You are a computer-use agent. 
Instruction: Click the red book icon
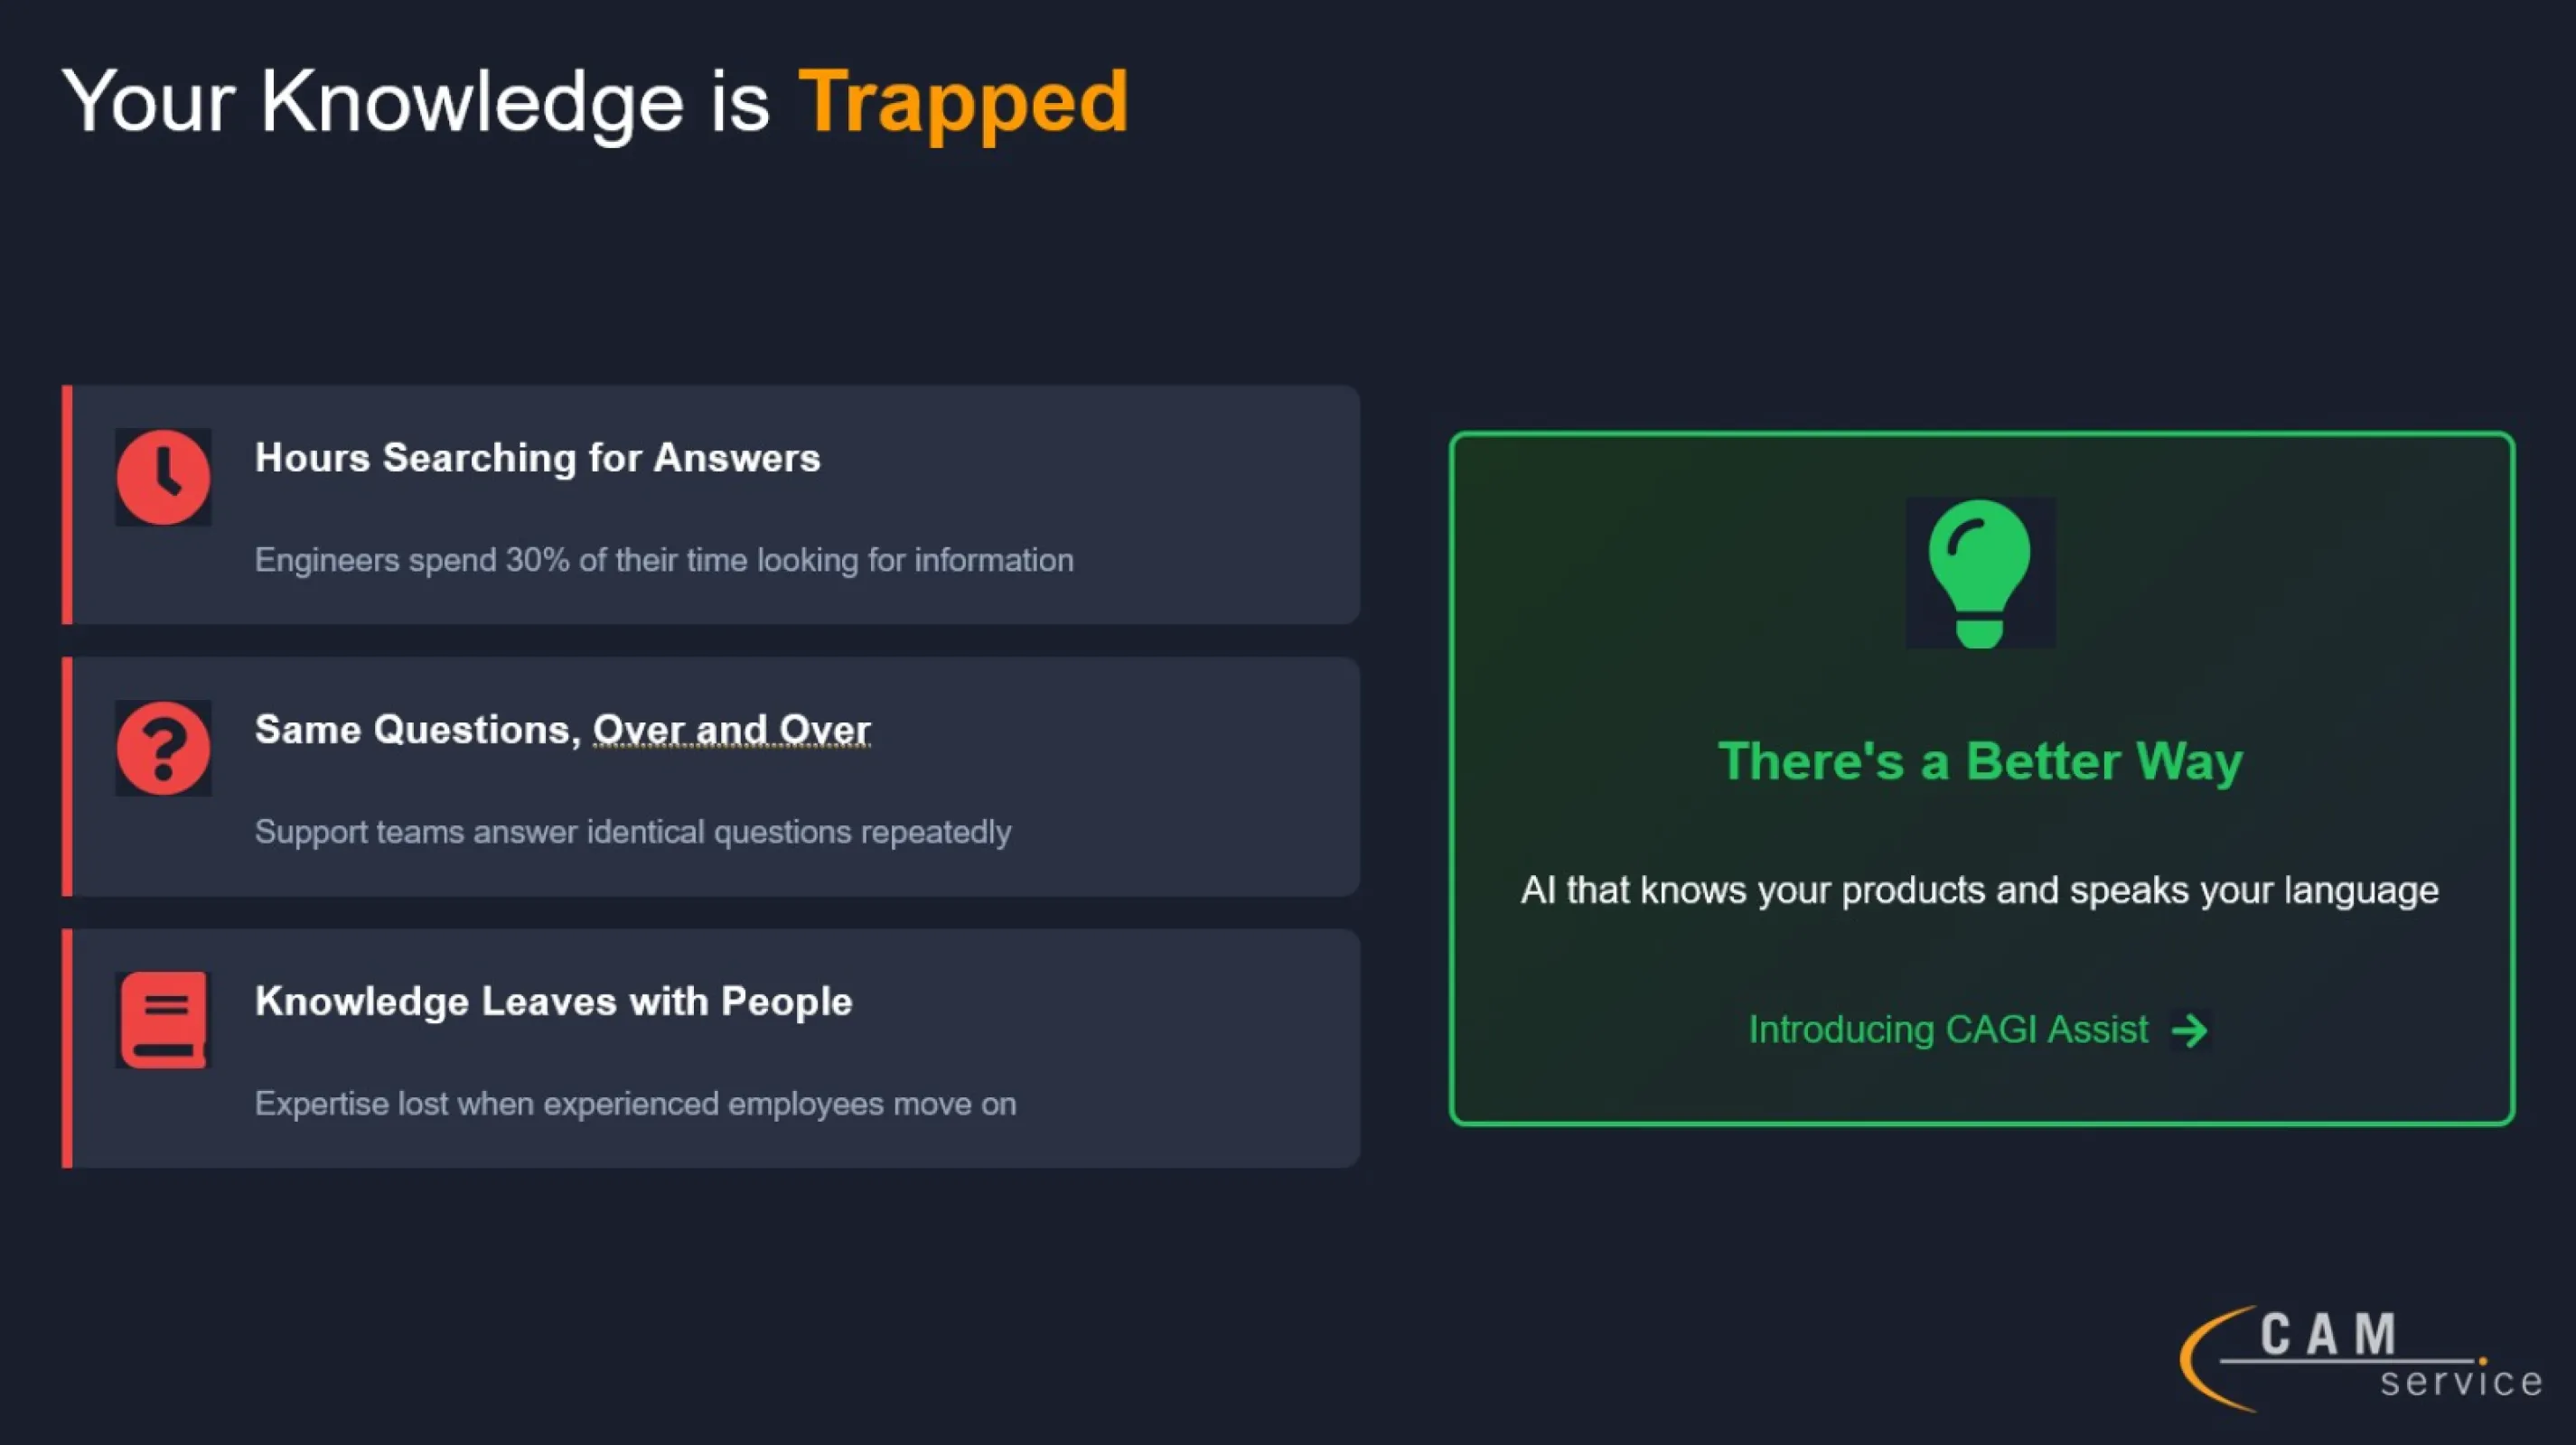click(163, 1021)
